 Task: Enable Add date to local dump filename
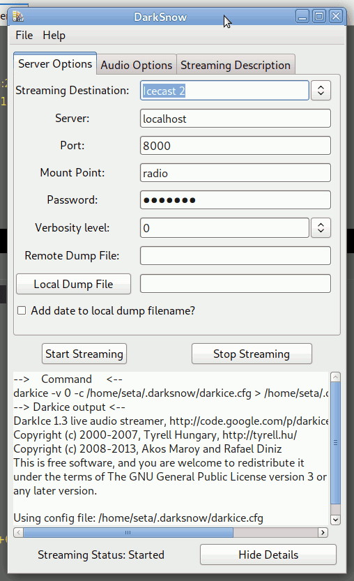click(22, 310)
